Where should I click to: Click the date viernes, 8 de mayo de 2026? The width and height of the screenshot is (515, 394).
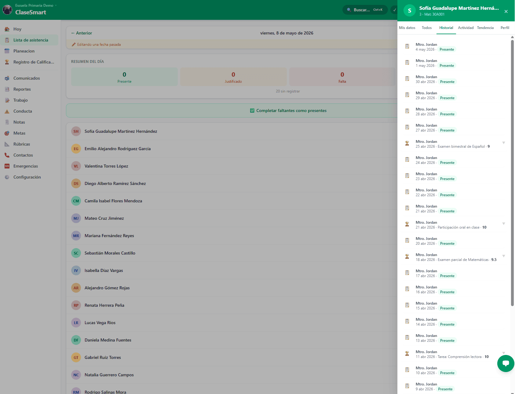pyautogui.click(x=287, y=33)
